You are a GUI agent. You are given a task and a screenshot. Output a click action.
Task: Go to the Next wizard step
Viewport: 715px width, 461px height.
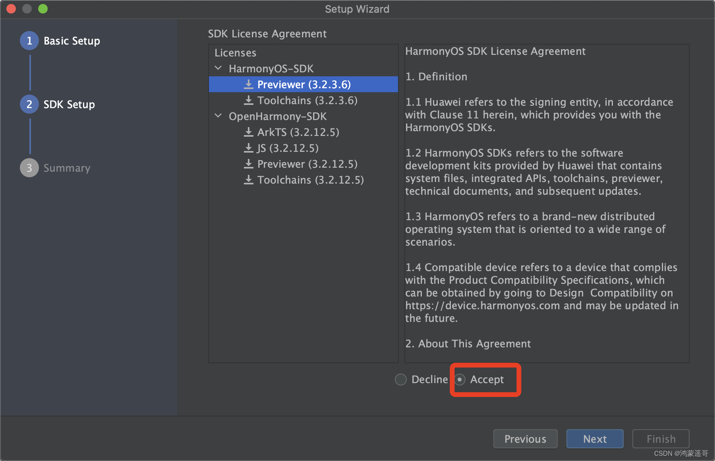[x=595, y=439]
